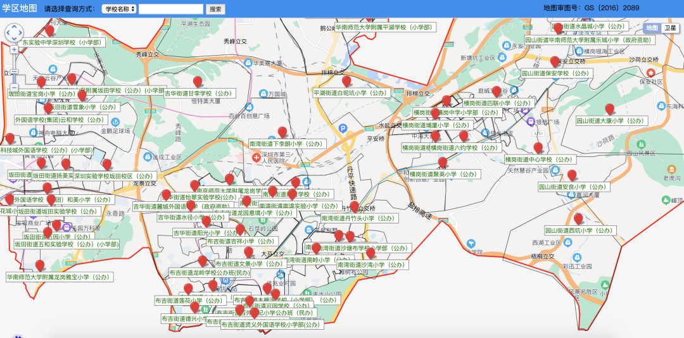Open the 横岗街道中心学校（公办） label
The height and width of the screenshot is (338, 684).
pyautogui.click(x=539, y=160)
